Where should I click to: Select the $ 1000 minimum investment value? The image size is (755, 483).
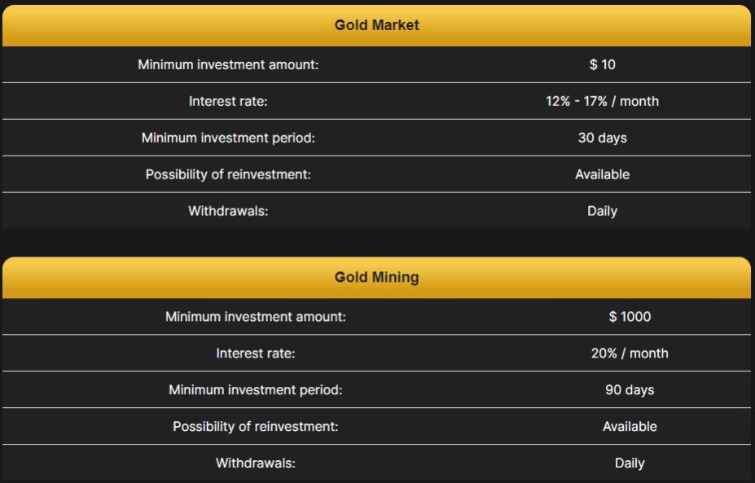click(x=630, y=316)
